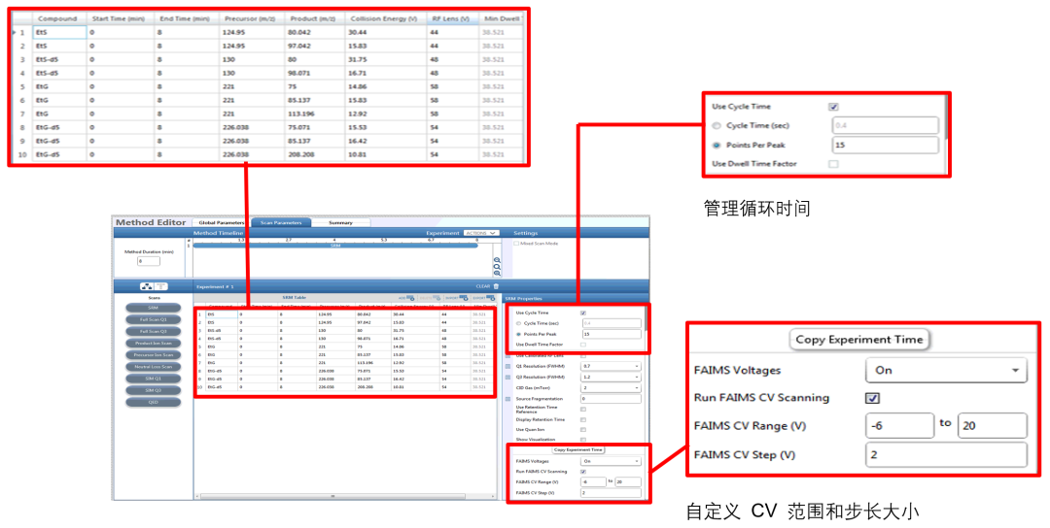This screenshot has width=1050, height=528.
Task: Click the 80.042 product cell in enlarged table
Action: pos(315,32)
